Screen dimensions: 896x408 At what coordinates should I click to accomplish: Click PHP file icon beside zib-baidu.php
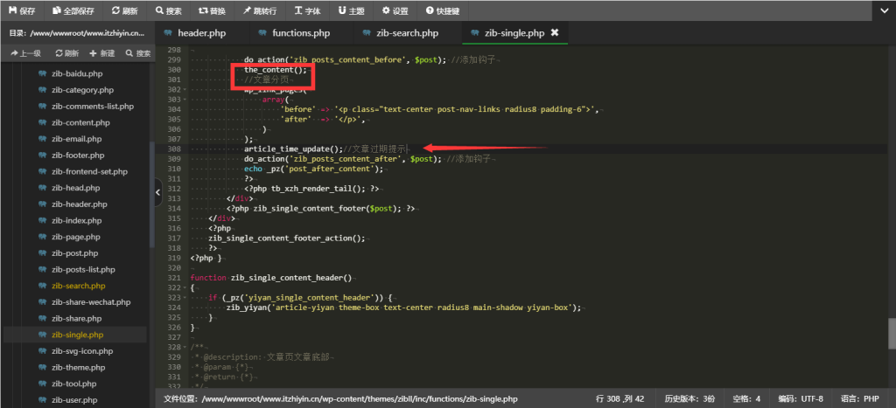(42, 73)
